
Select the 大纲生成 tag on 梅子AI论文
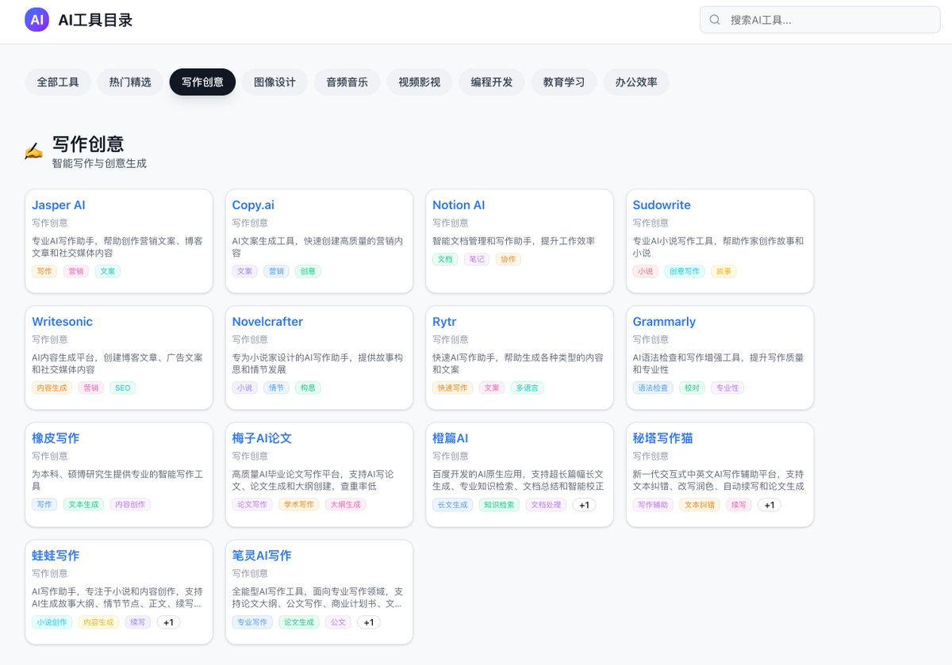click(x=345, y=505)
